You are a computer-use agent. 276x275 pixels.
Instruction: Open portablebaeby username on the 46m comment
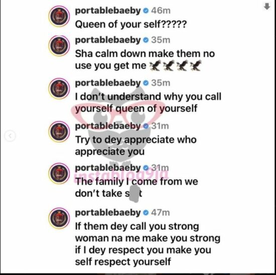coord(108,11)
